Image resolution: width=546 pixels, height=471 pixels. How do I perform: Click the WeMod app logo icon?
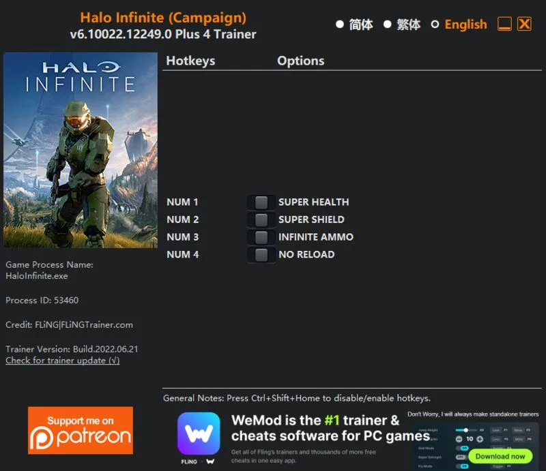[x=199, y=434]
